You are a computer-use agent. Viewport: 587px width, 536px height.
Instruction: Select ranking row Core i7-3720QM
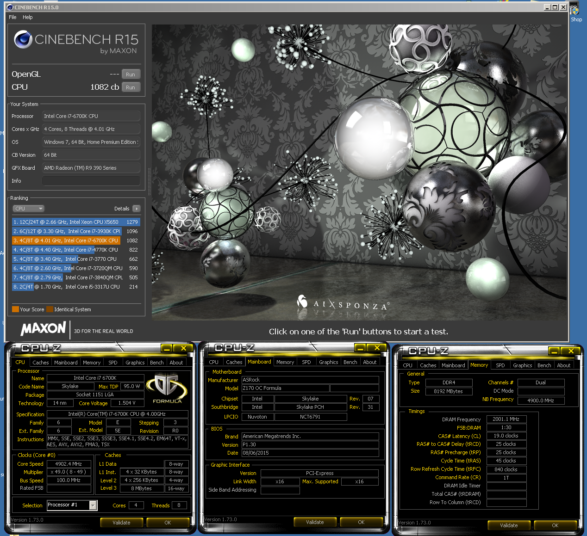pyautogui.click(x=76, y=268)
